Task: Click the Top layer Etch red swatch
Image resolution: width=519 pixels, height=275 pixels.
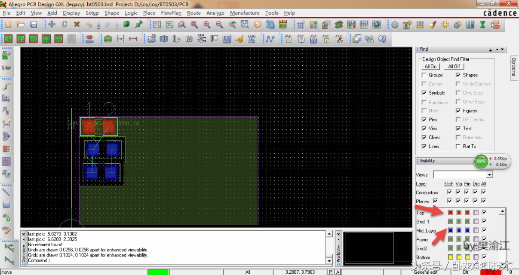Action: point(450,212)
